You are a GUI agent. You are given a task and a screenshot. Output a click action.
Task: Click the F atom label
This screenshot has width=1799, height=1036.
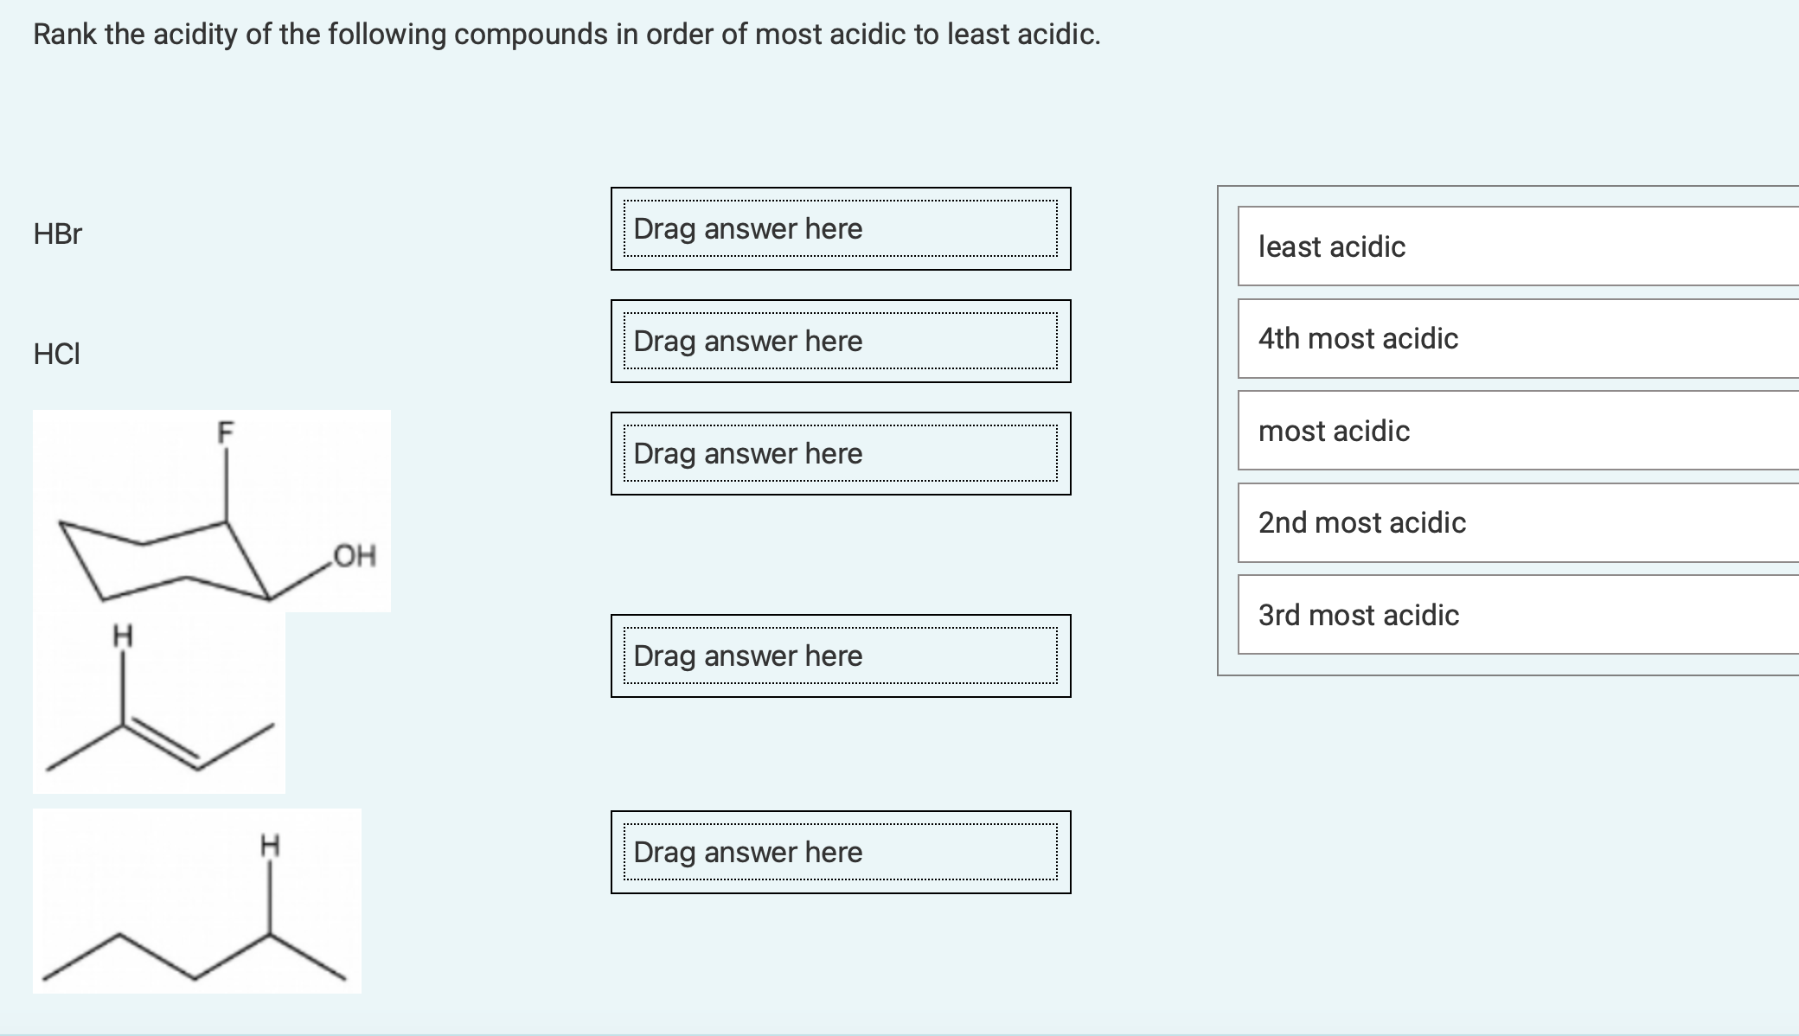[x=224, y=430]
